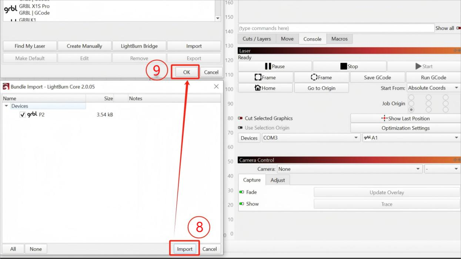Toggle the Show switch under Capture
461x259 pixels.
241,204
